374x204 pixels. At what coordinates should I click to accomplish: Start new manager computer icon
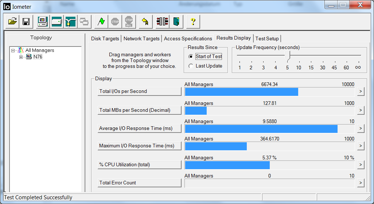(x=43, y=22)
